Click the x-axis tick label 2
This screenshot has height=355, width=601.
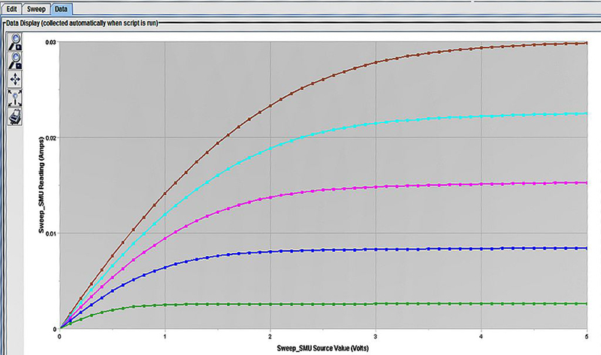270,336
